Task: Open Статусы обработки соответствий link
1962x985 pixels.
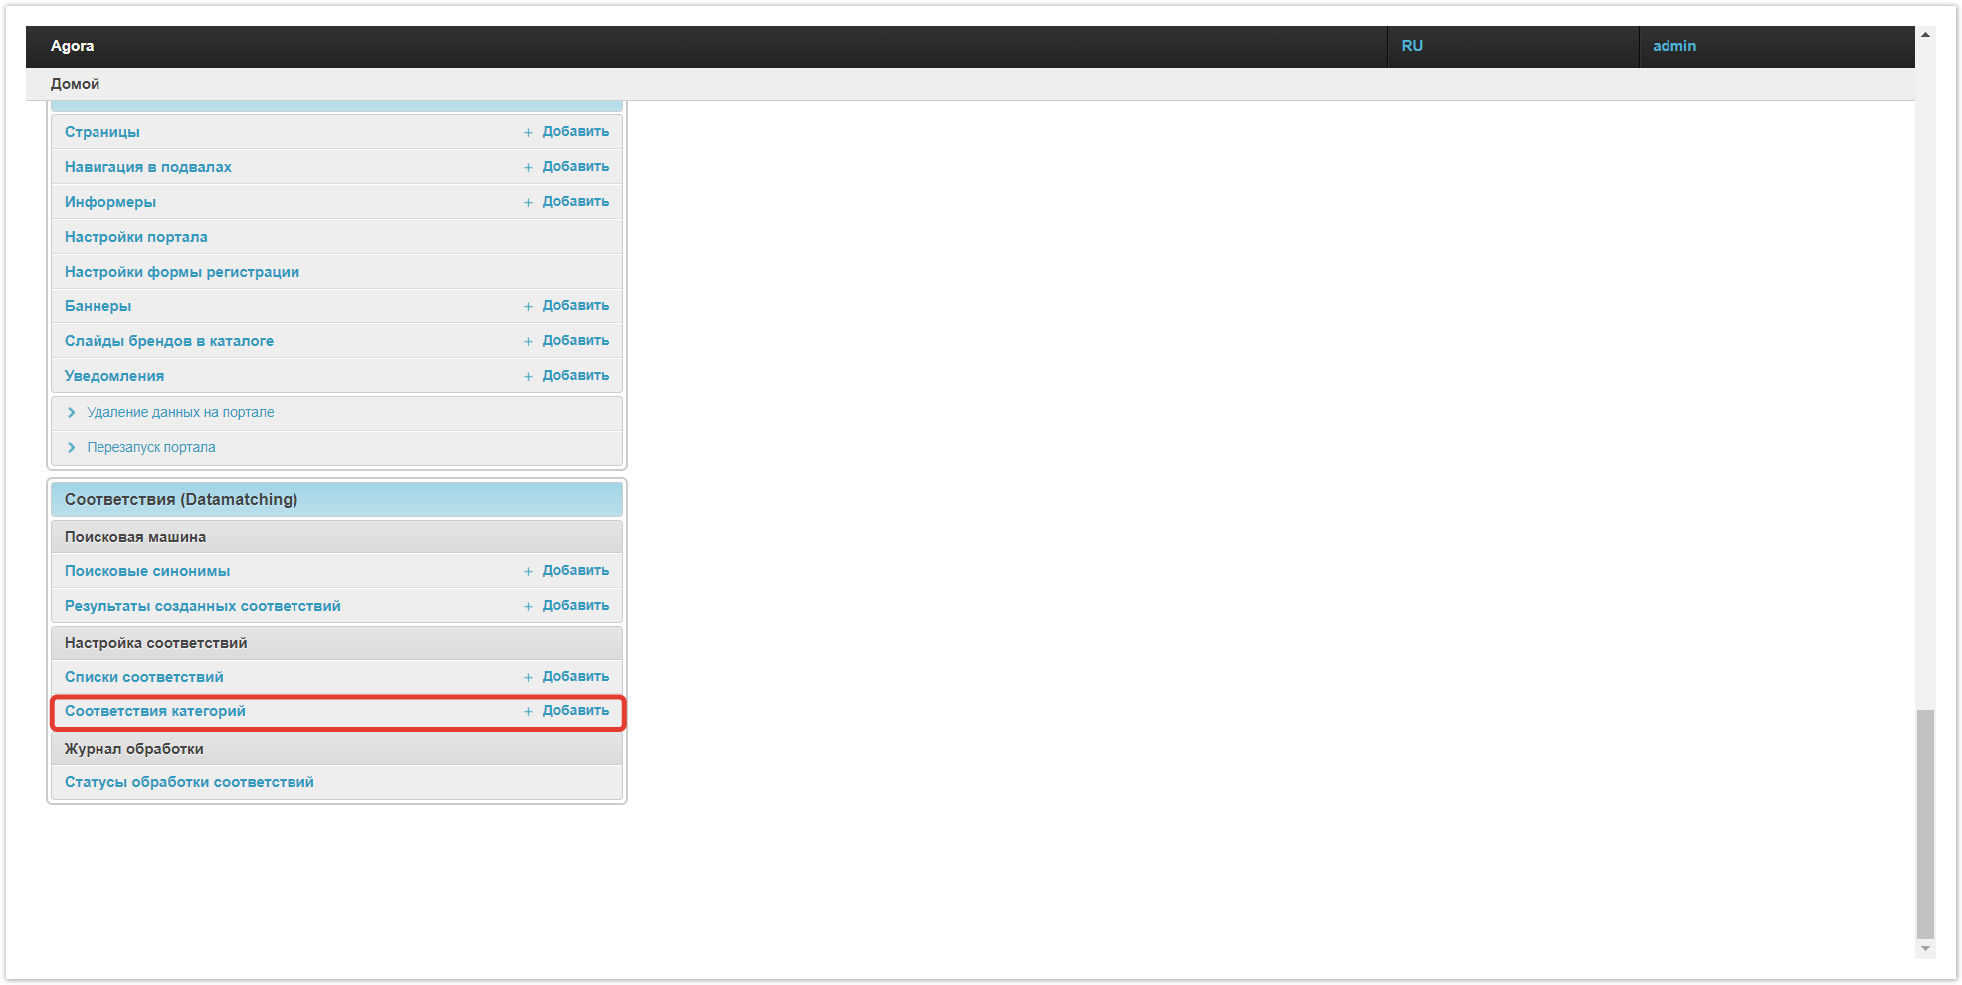Action: [189, 782]
